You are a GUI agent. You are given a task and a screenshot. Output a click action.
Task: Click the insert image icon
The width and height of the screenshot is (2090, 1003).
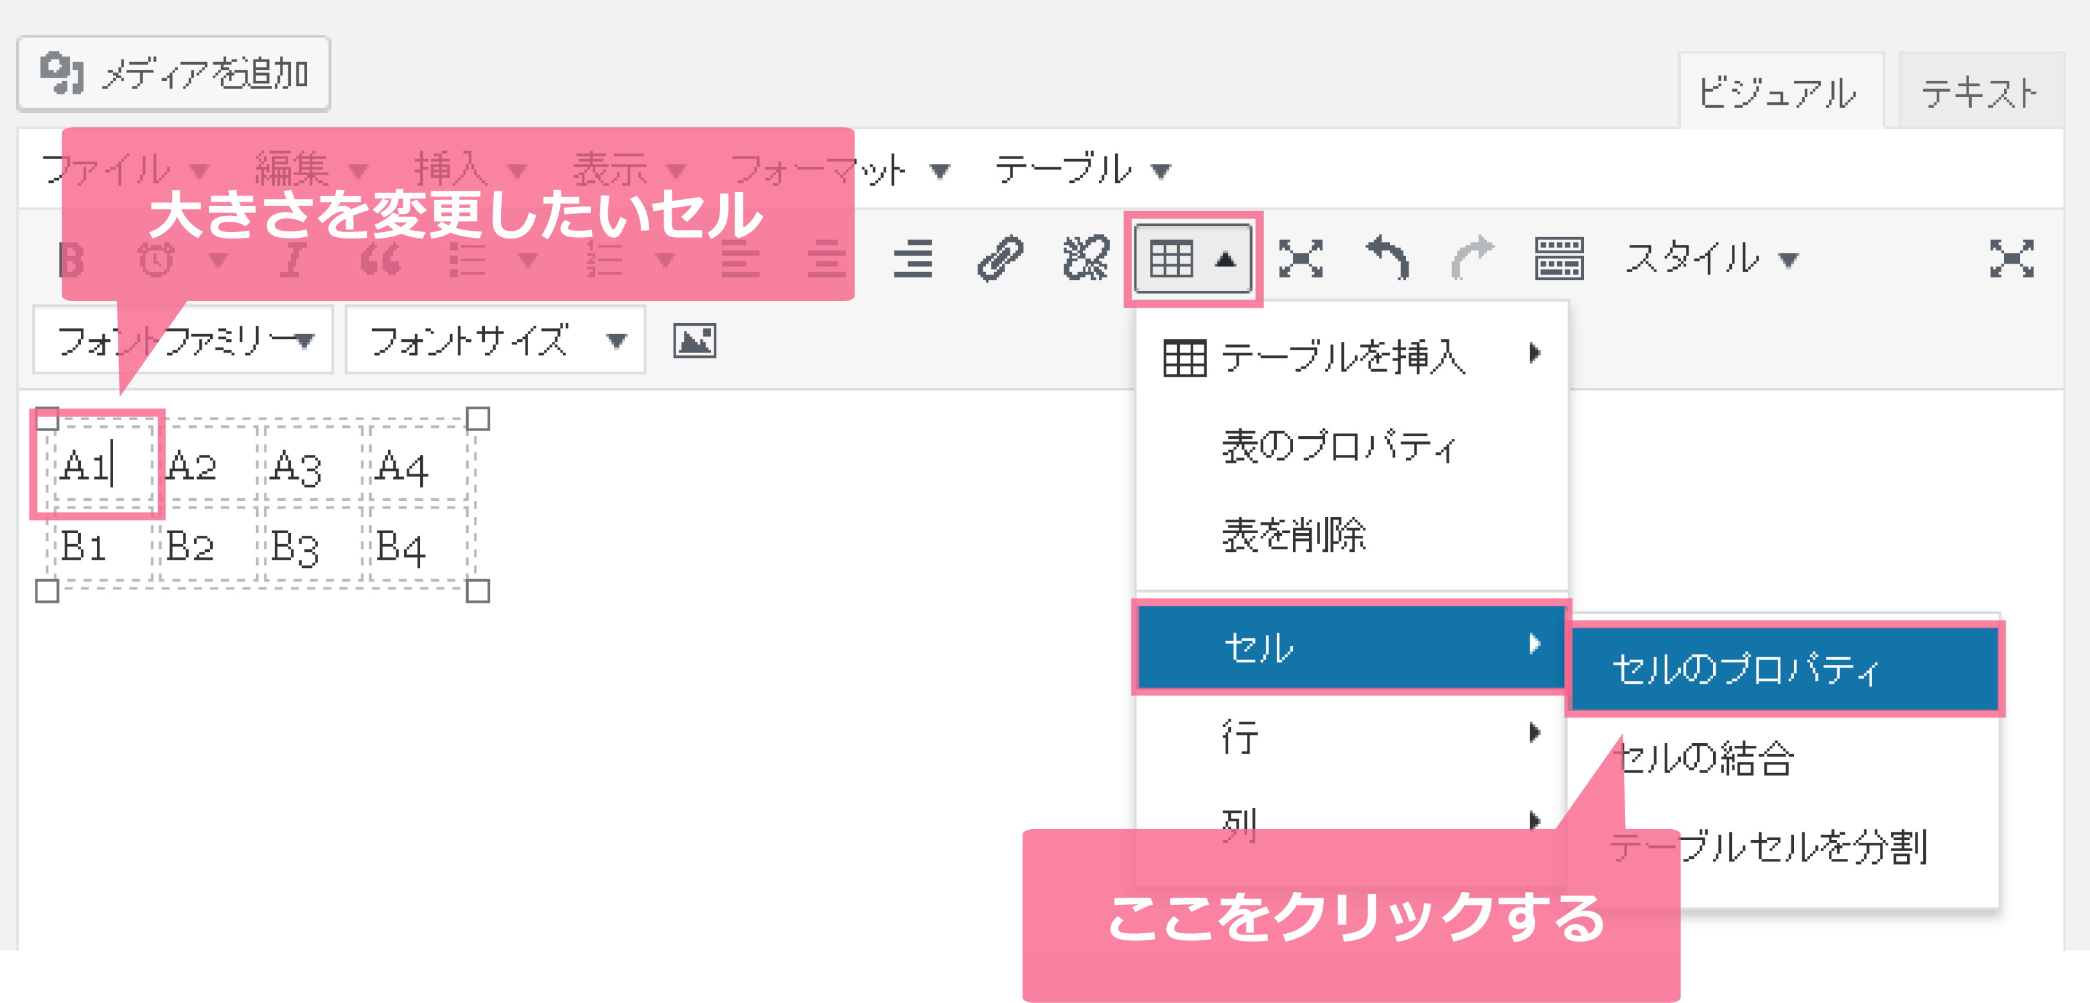[694, 341]
